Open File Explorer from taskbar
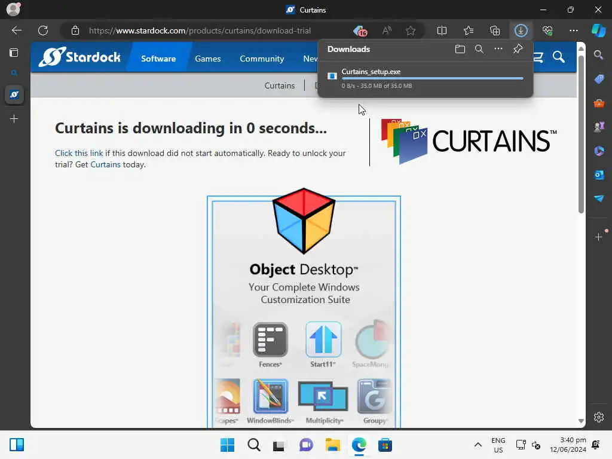The width and height of the screenshot is (612, 459). click(332, 445)
